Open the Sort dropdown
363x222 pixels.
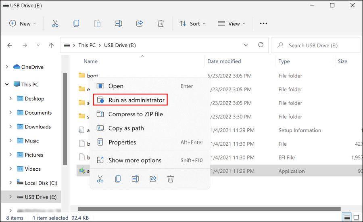pyautogui.click(x=192, y=23)
